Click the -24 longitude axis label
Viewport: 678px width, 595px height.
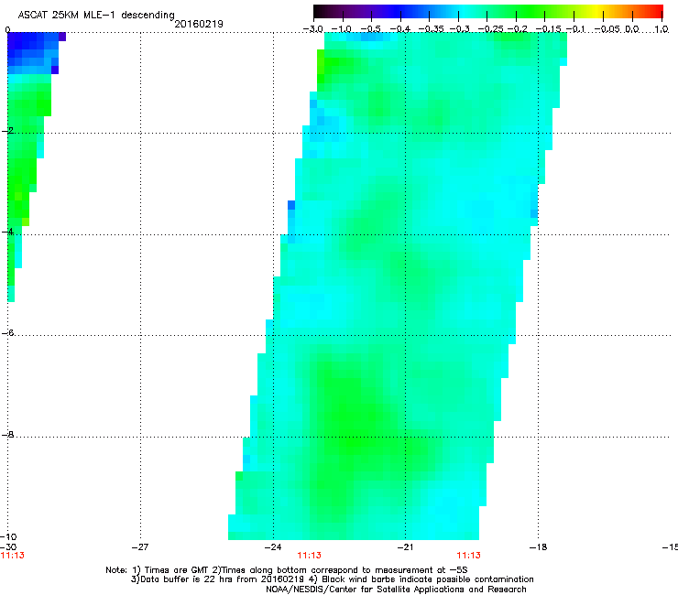point(273,547)
